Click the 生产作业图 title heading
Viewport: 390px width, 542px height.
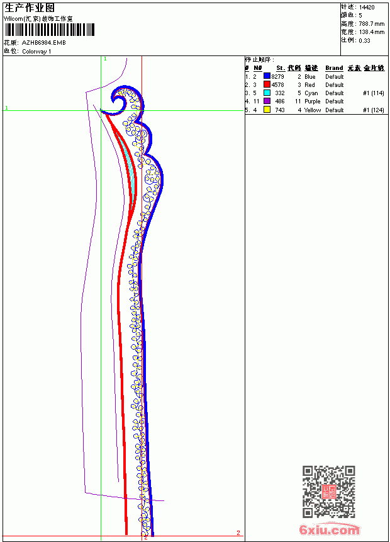click(30, 8)
